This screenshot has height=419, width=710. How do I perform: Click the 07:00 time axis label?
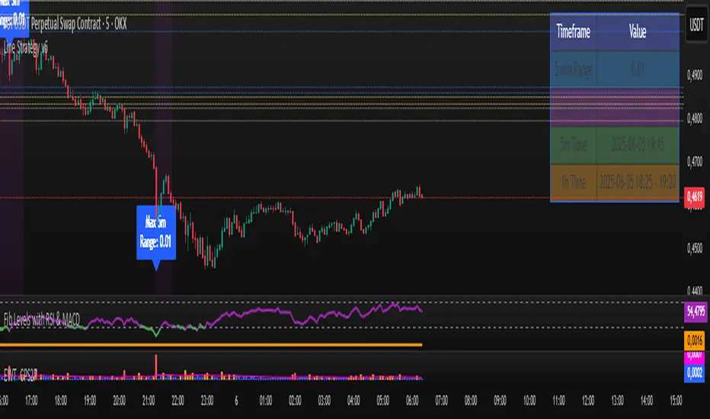tap(442, 401)
